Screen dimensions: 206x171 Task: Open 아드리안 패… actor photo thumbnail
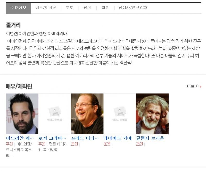pos(22,114)
